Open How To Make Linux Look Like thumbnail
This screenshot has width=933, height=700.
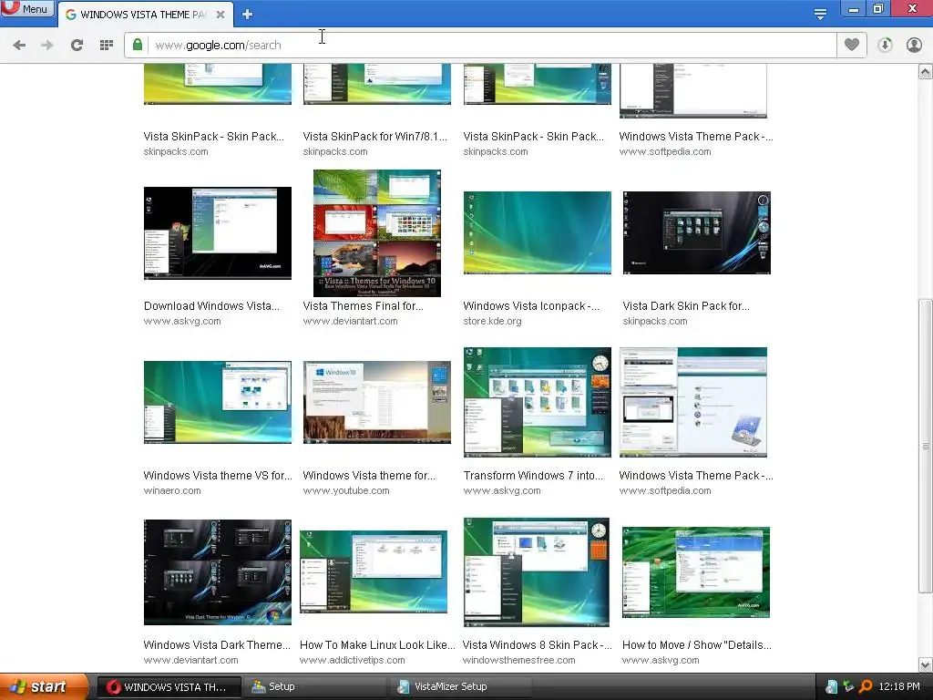coord(374,572)
